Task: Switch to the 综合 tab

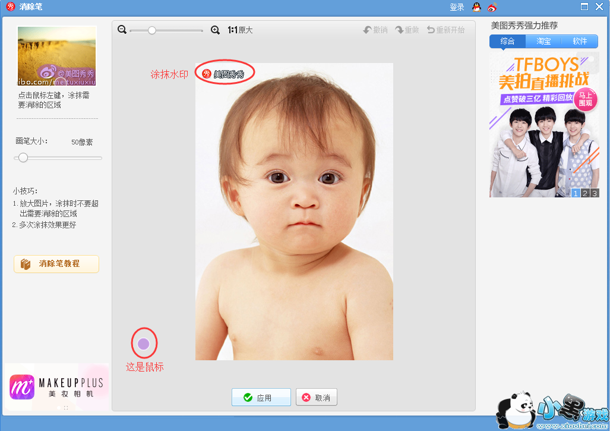Action: coord(507,41)
